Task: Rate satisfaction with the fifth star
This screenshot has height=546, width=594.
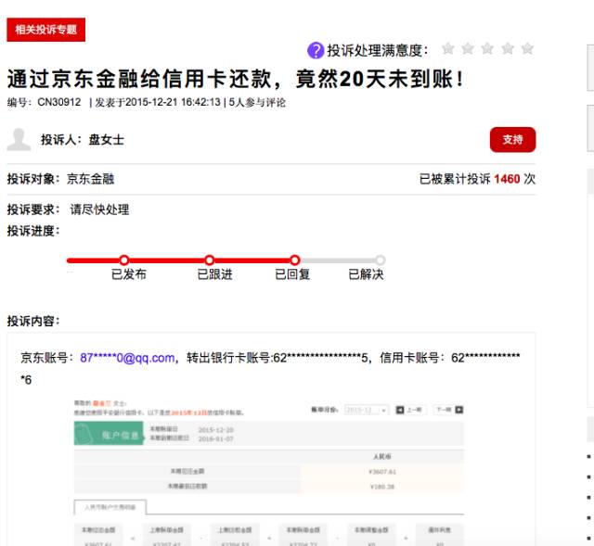Action: (527, 48)
